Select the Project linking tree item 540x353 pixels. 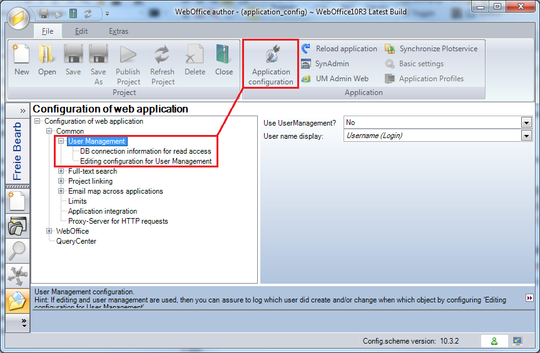[x=90, y=181]
